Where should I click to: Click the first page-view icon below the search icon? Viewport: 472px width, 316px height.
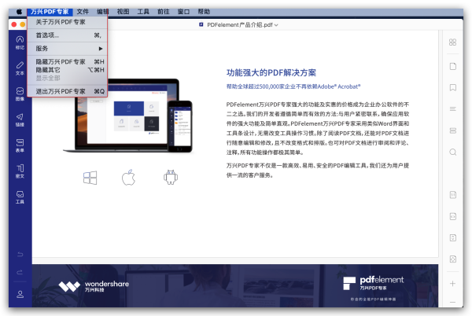point(453,195)
